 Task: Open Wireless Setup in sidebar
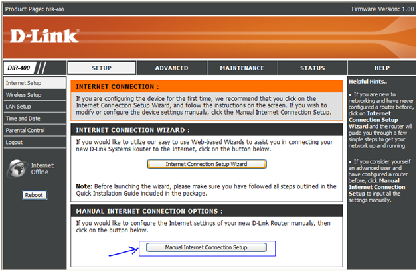(x=35, y=95)
